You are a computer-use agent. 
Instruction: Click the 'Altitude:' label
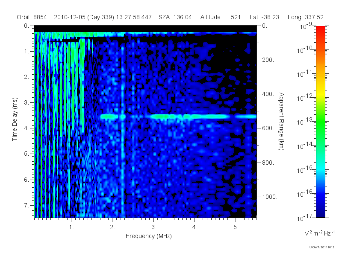click(211, 17)
